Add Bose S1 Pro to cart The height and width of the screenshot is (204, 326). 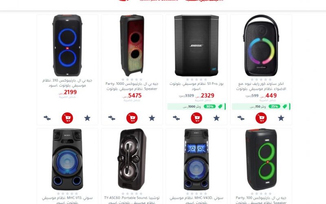[x=196, y=118]
